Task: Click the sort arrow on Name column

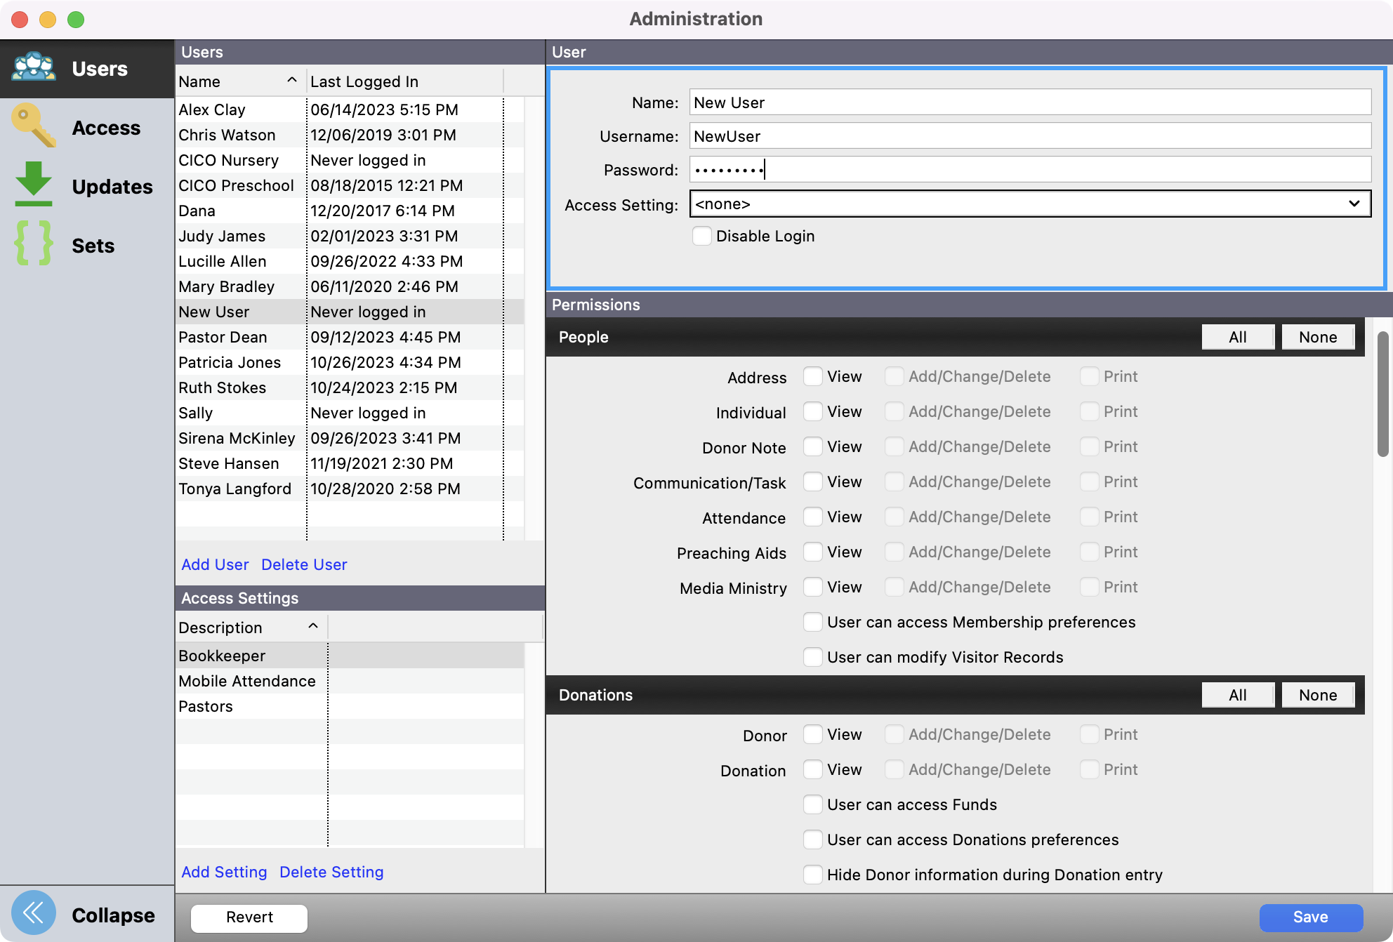Action: [x=292, y=81]
